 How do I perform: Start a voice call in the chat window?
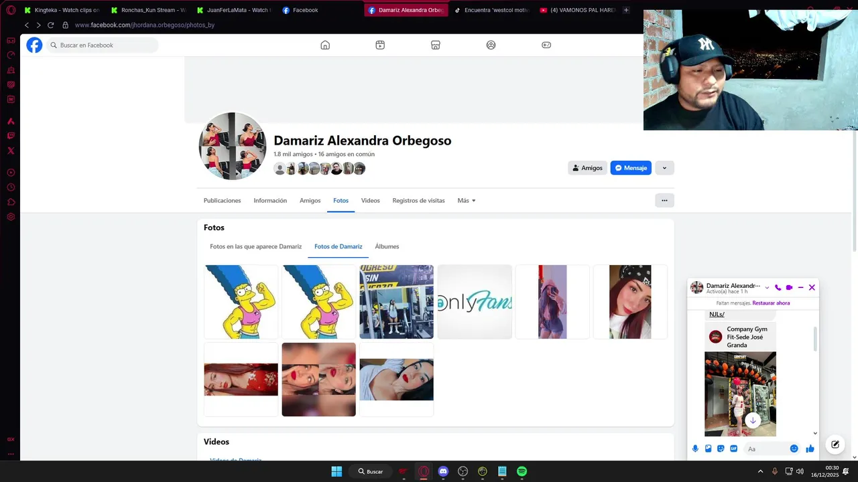click(778, 287)
